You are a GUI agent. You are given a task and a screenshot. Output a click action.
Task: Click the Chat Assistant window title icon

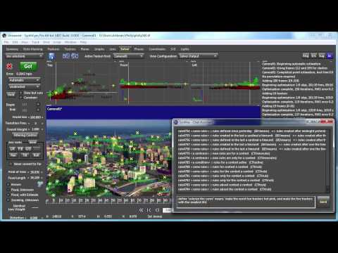pyautogui.click(x=176, y=122)
